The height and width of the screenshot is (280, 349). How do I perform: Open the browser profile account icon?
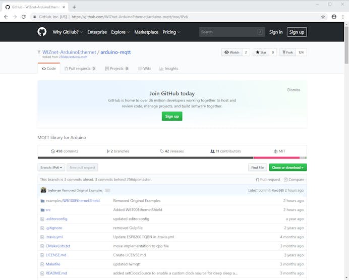point(334,17)
